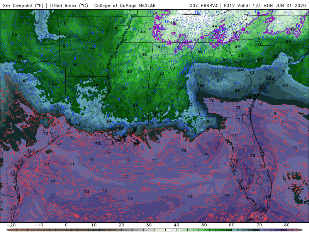
Task: Click the 10 label on the color scale
Action: click(x=94, y=225)
